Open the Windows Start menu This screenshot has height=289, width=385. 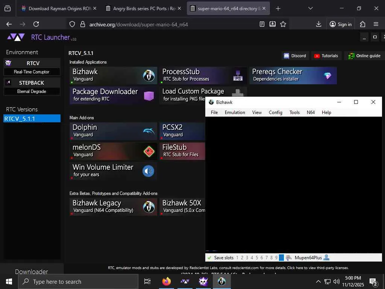pyautogui.click(x=9, y=281)
